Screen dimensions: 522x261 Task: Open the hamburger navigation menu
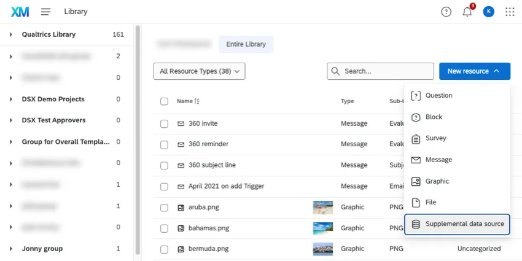(45, 12)
